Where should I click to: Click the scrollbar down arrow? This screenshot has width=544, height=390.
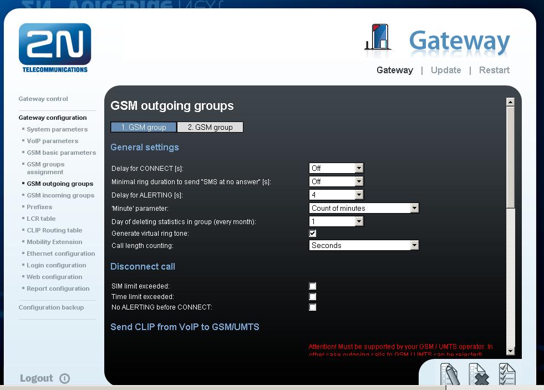point(510,351)
